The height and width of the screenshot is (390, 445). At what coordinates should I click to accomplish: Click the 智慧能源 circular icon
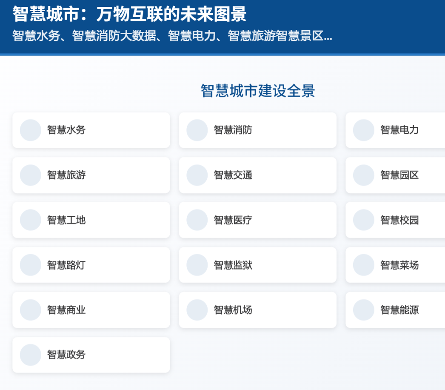tap(363, 310)
